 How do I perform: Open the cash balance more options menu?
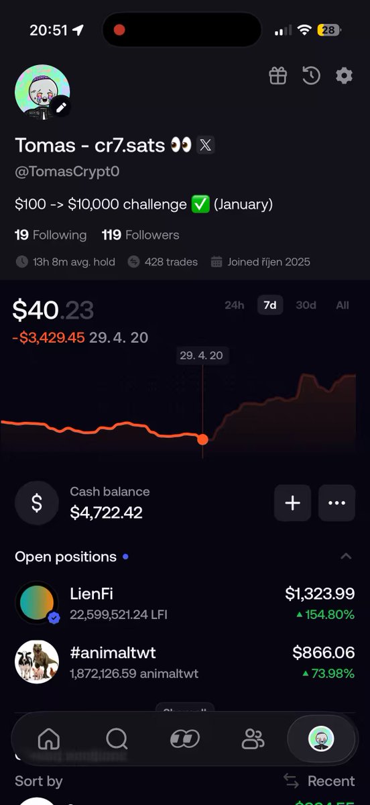[x=336, y=503]
